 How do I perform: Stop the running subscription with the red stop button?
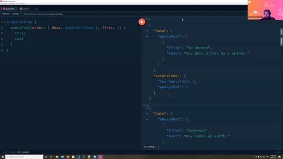pos(141,22)
